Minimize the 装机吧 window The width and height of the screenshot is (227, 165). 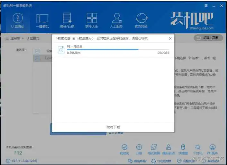coord(214,6)
